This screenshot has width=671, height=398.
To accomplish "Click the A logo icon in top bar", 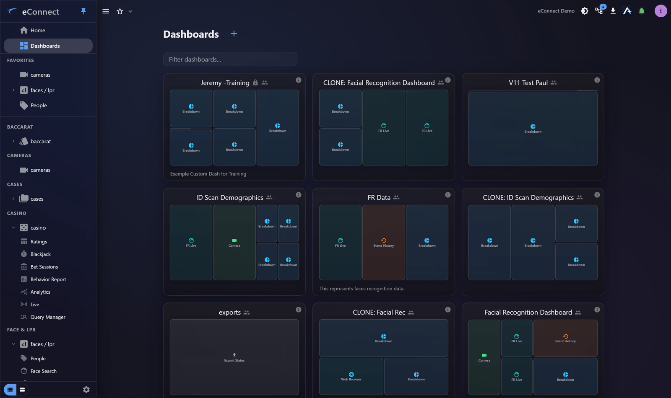I will [x=627, y=11].
